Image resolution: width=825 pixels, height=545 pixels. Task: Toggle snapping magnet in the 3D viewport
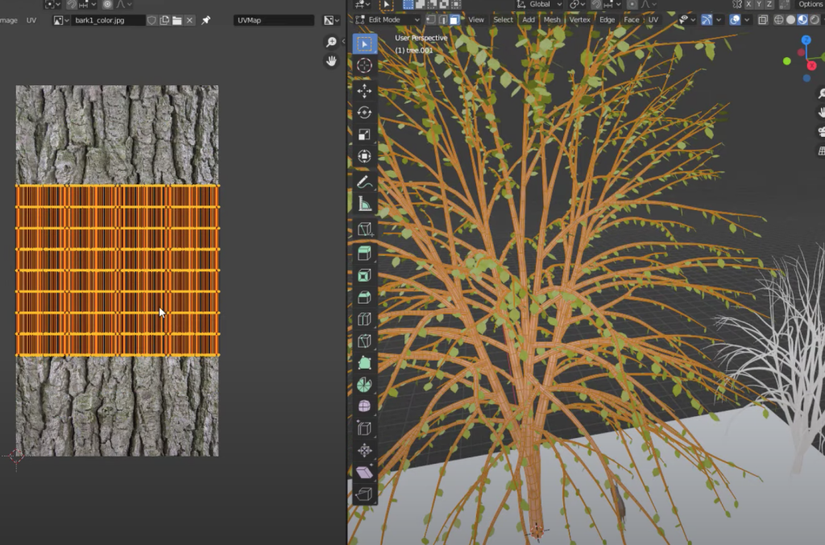[597, 4]
